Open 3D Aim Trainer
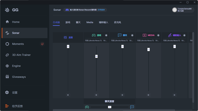 pyautogui.click(x=25, y=55)
